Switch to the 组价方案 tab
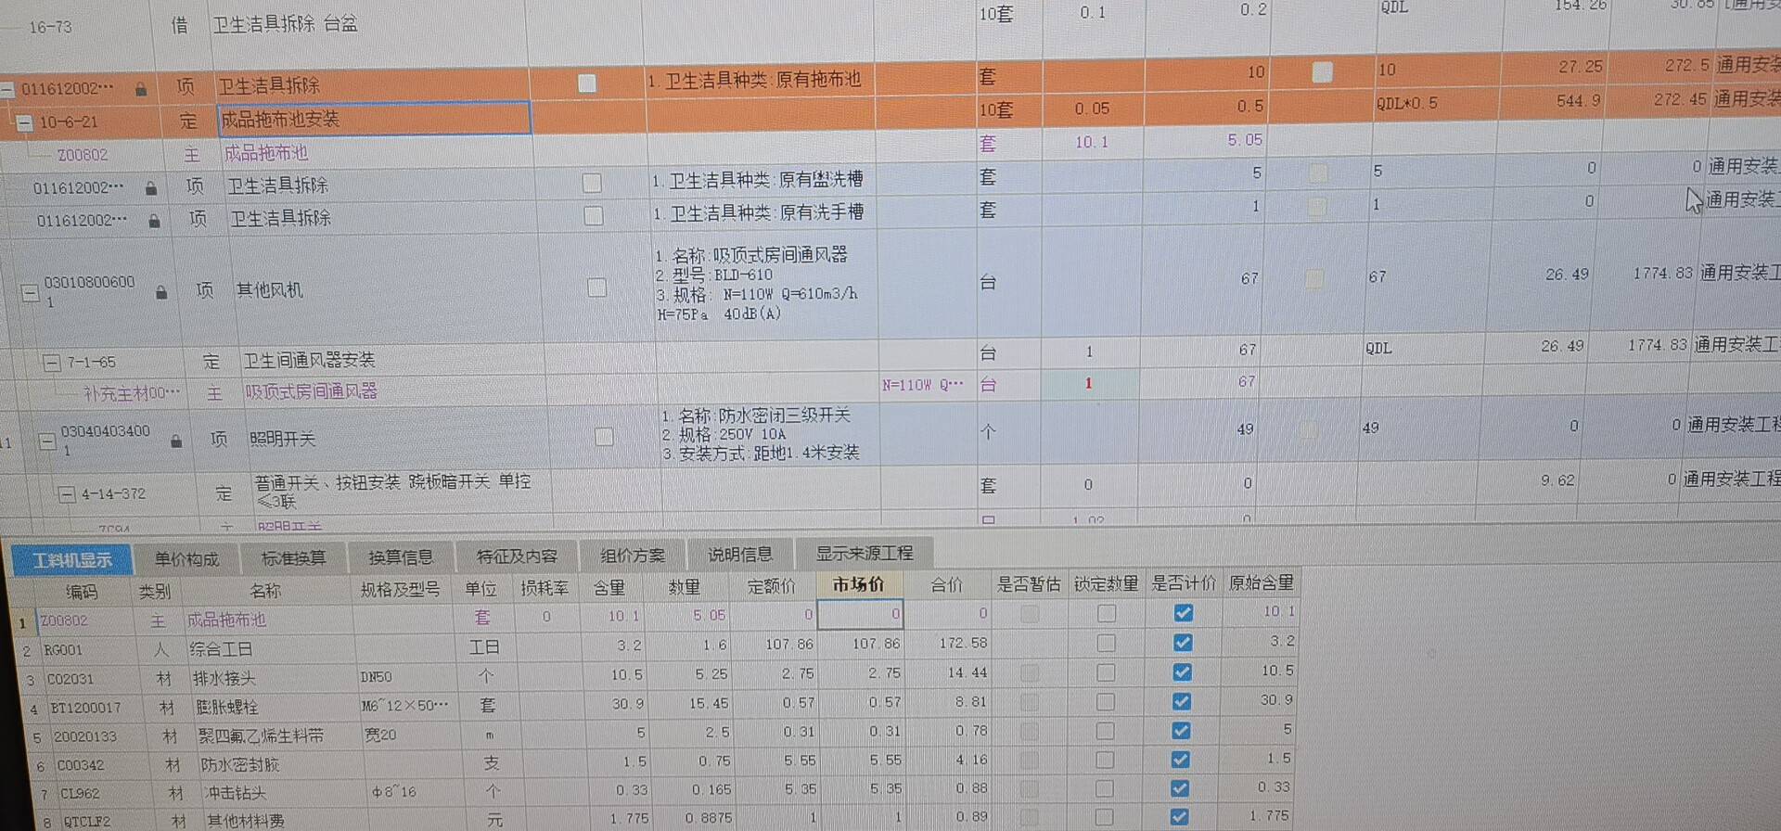The height and width of the screenshot is (831, 1781). 633,556
